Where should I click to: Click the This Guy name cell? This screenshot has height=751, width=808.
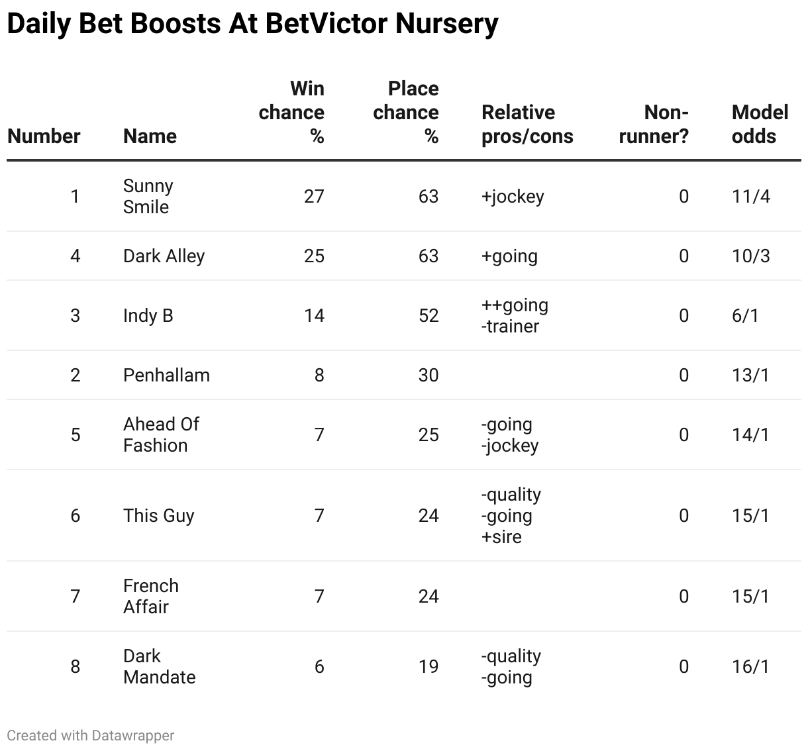tap(158, 516)
